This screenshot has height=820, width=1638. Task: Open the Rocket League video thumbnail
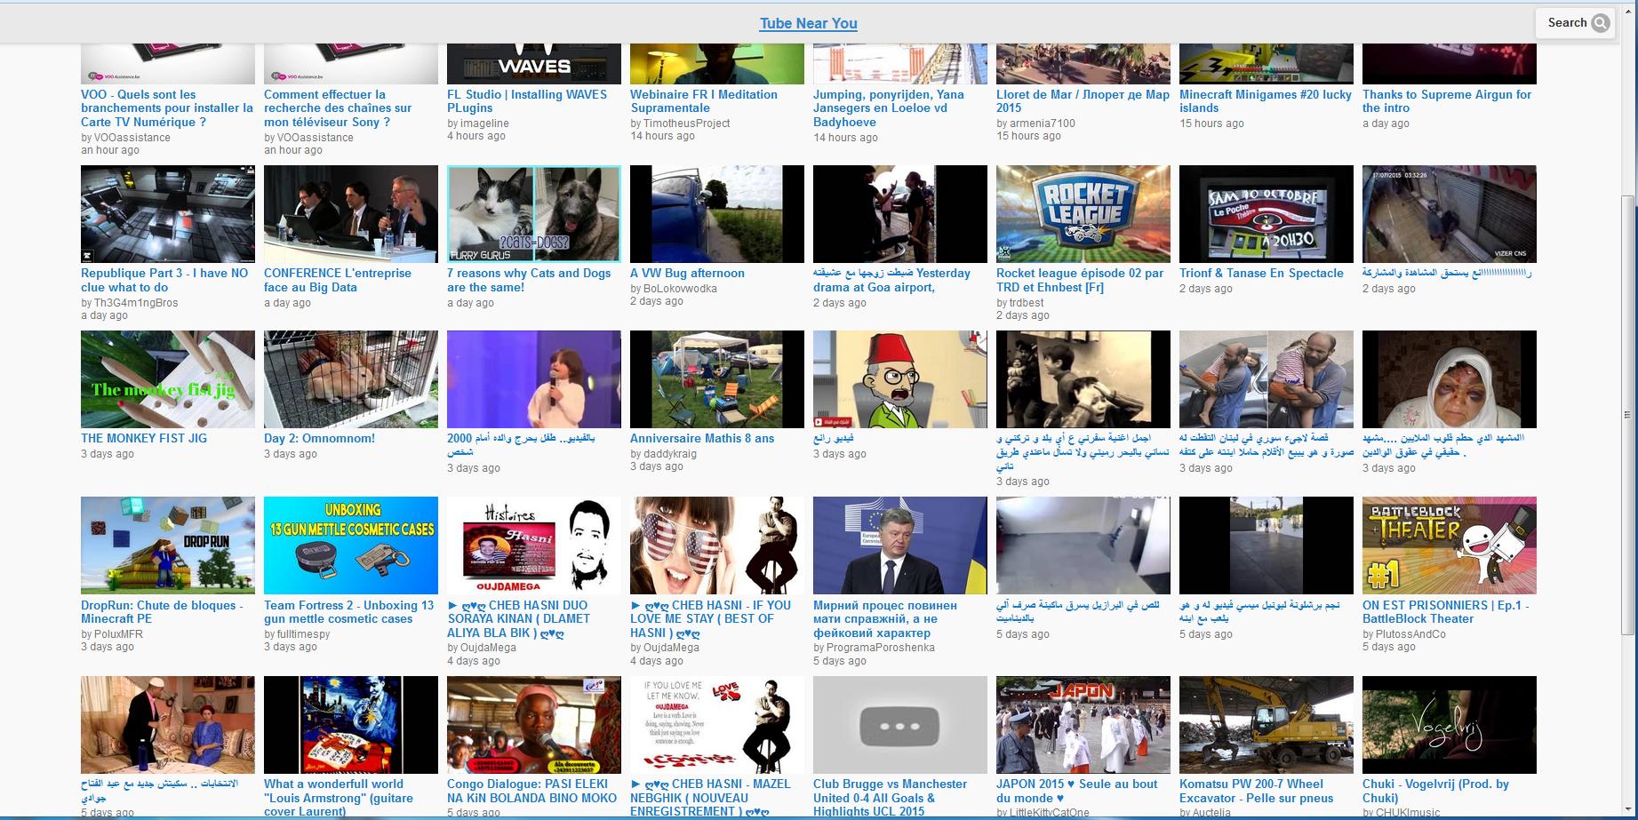click(x=1083, y=213)
